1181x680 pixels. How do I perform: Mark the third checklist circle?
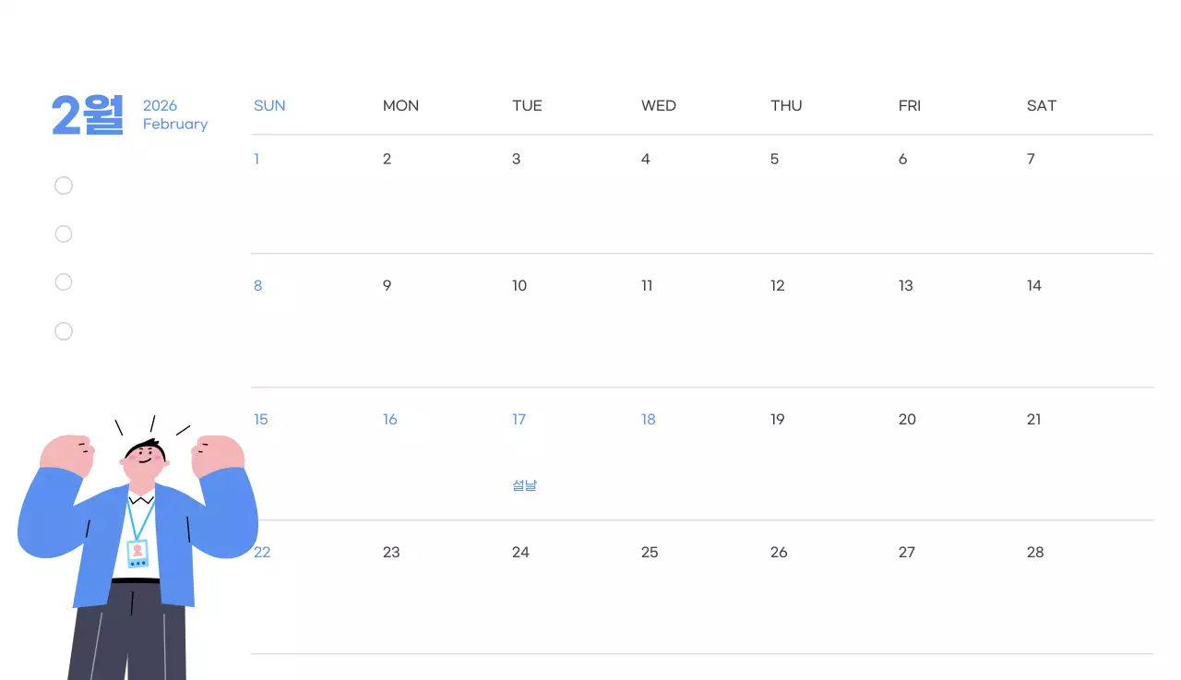64,282
